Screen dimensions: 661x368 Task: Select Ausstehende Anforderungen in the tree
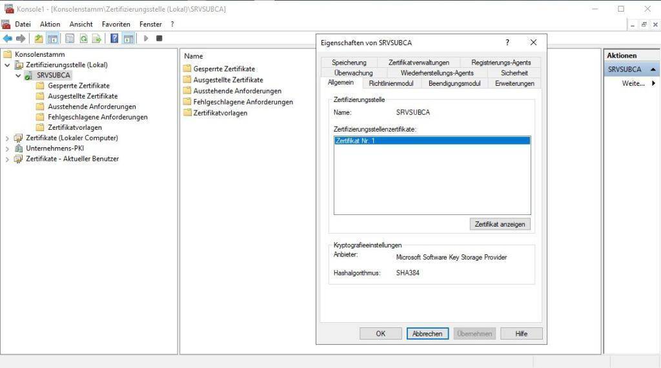tap(92, 107)
